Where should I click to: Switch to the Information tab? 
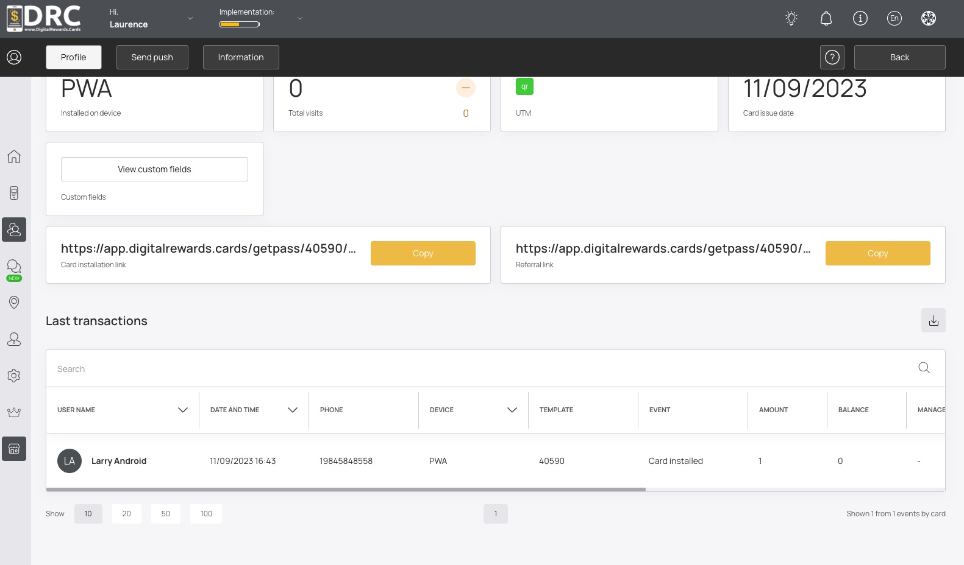click(241, 57)
